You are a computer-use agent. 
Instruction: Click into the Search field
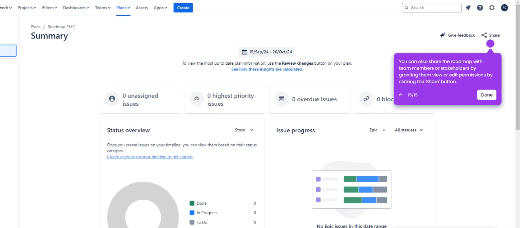(x=431, y=8)
